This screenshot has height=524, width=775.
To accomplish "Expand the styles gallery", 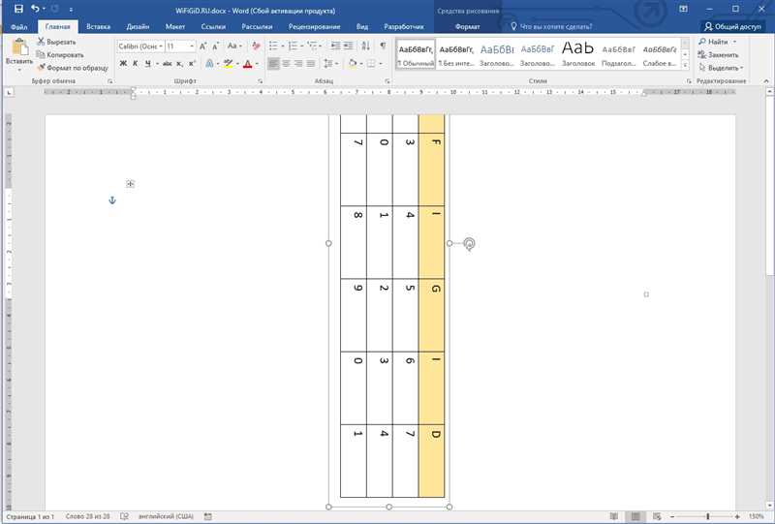I will pyautogui.click(x=685, y=65).
